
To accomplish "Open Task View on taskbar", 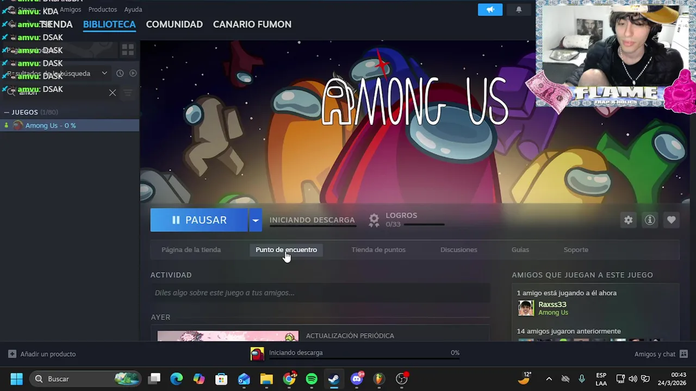I will pos(155,379).
